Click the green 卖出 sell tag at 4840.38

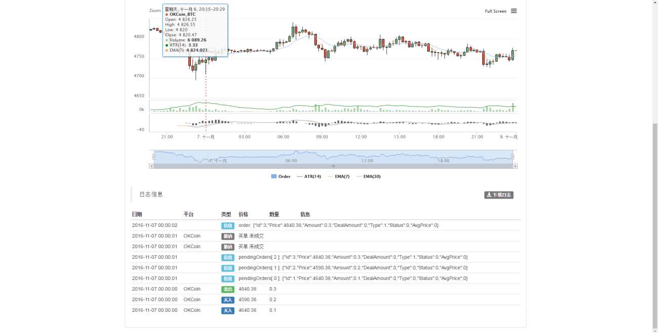228,289
